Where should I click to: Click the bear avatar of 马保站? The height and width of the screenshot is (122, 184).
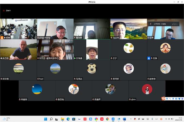pos(92,68)
